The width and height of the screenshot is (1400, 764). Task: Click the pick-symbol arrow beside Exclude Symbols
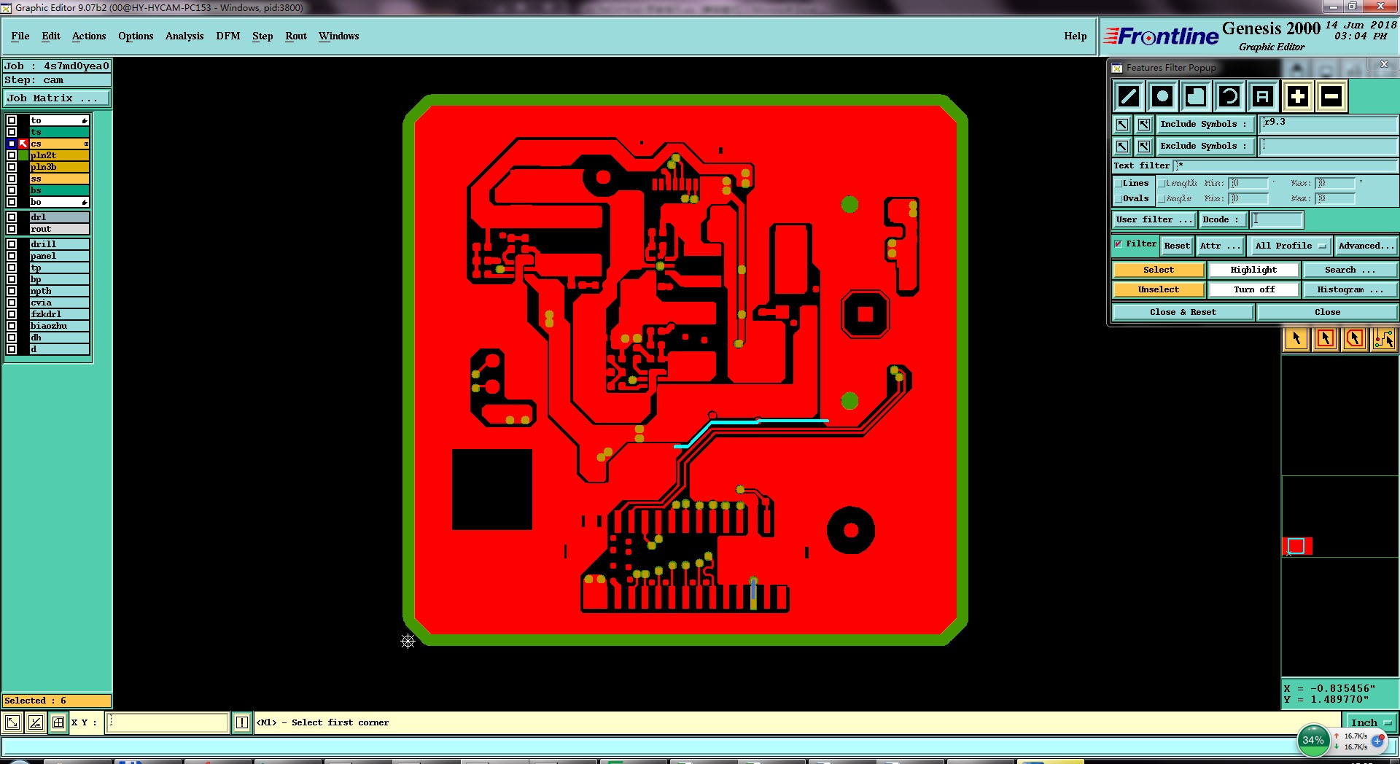(x=1122, y=147)
